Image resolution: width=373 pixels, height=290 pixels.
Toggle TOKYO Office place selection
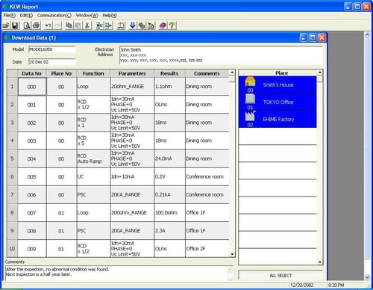278,102
